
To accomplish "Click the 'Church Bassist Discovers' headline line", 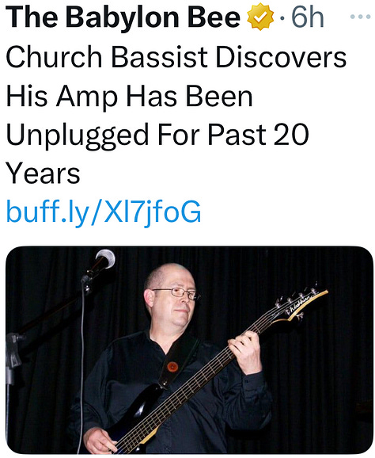I will (x=176, y=57).
